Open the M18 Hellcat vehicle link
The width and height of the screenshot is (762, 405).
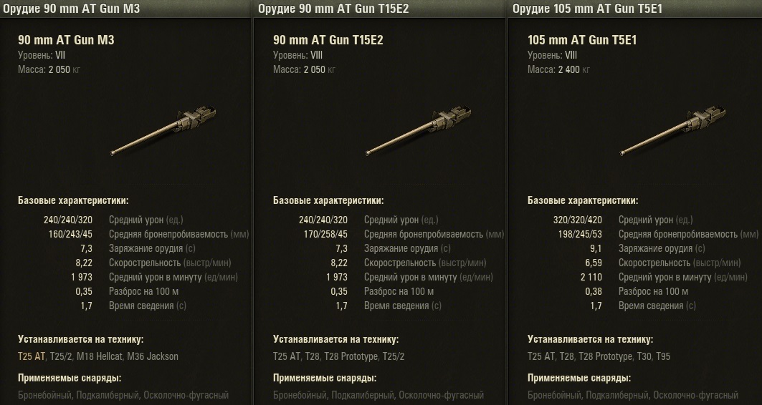pyautogui.click(x=99, y=356)
